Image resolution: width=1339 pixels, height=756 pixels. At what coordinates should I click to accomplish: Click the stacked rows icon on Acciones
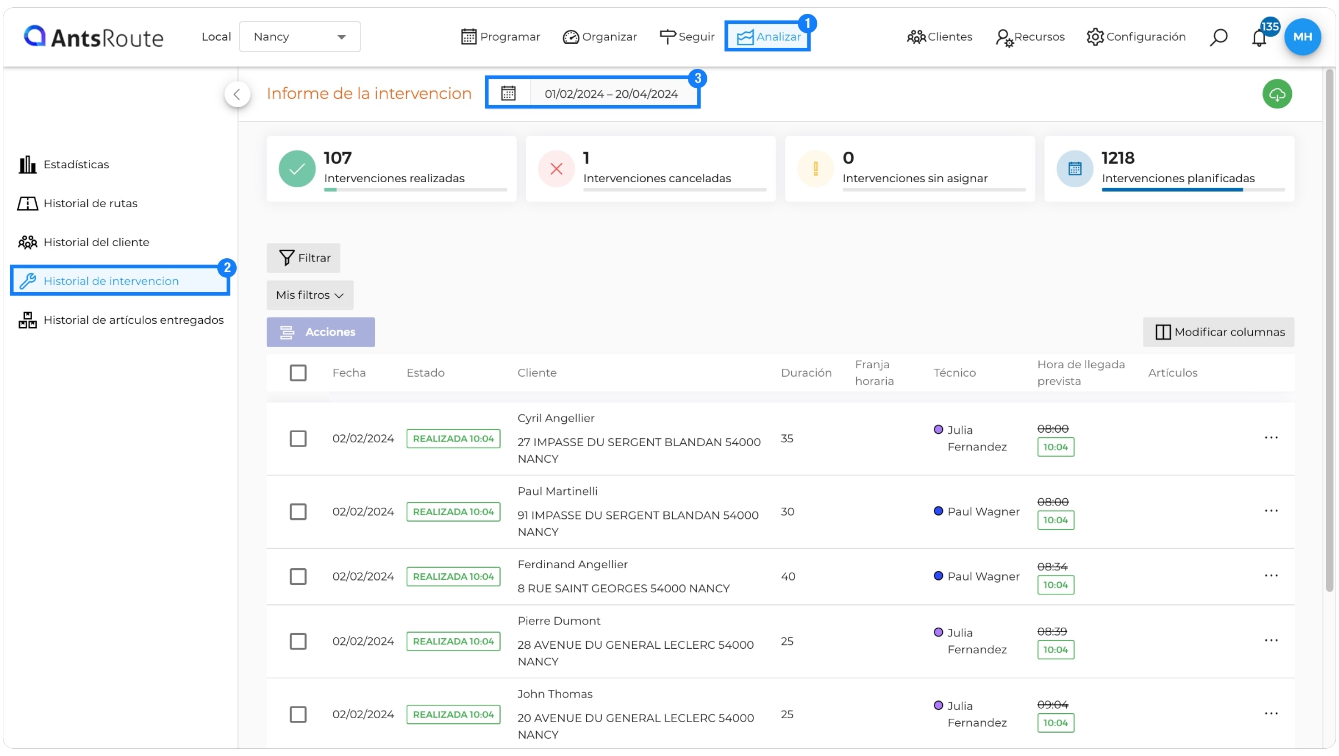tap(287, 332)
